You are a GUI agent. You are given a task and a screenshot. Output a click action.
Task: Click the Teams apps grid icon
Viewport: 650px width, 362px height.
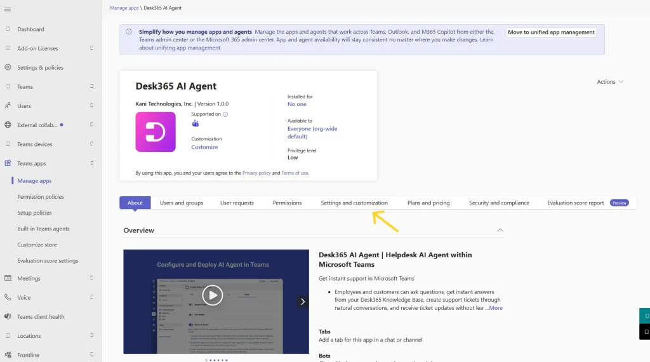tap(8, 163)
